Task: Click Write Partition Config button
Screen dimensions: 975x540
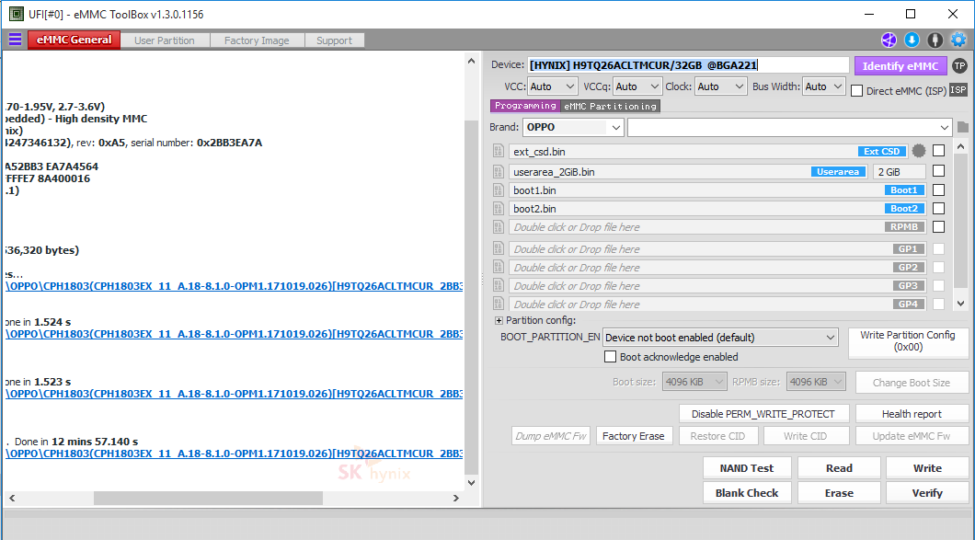Action: click(x=908, y=341)
